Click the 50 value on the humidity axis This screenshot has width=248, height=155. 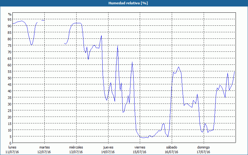coord(10,78)
